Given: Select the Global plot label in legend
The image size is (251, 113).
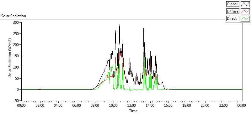Looking at the screenshot, I should click(x=233, y=4).
